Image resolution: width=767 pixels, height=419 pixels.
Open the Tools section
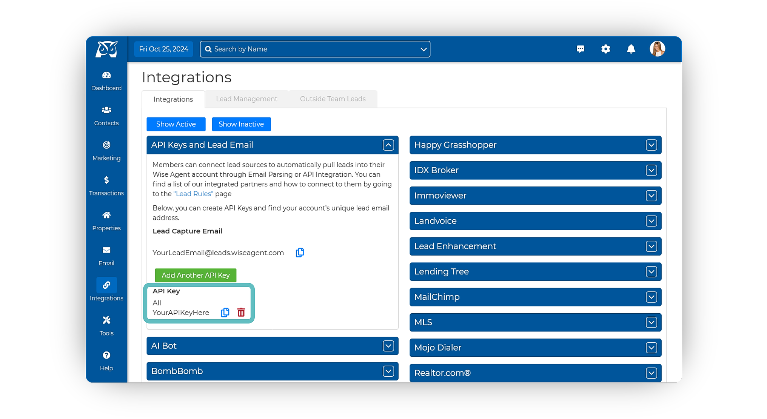(x=106, y=326)
